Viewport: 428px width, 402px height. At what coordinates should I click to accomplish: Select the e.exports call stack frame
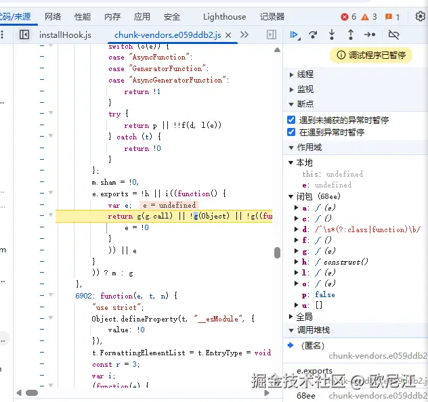pyautogui.click(x=356, y=376)
